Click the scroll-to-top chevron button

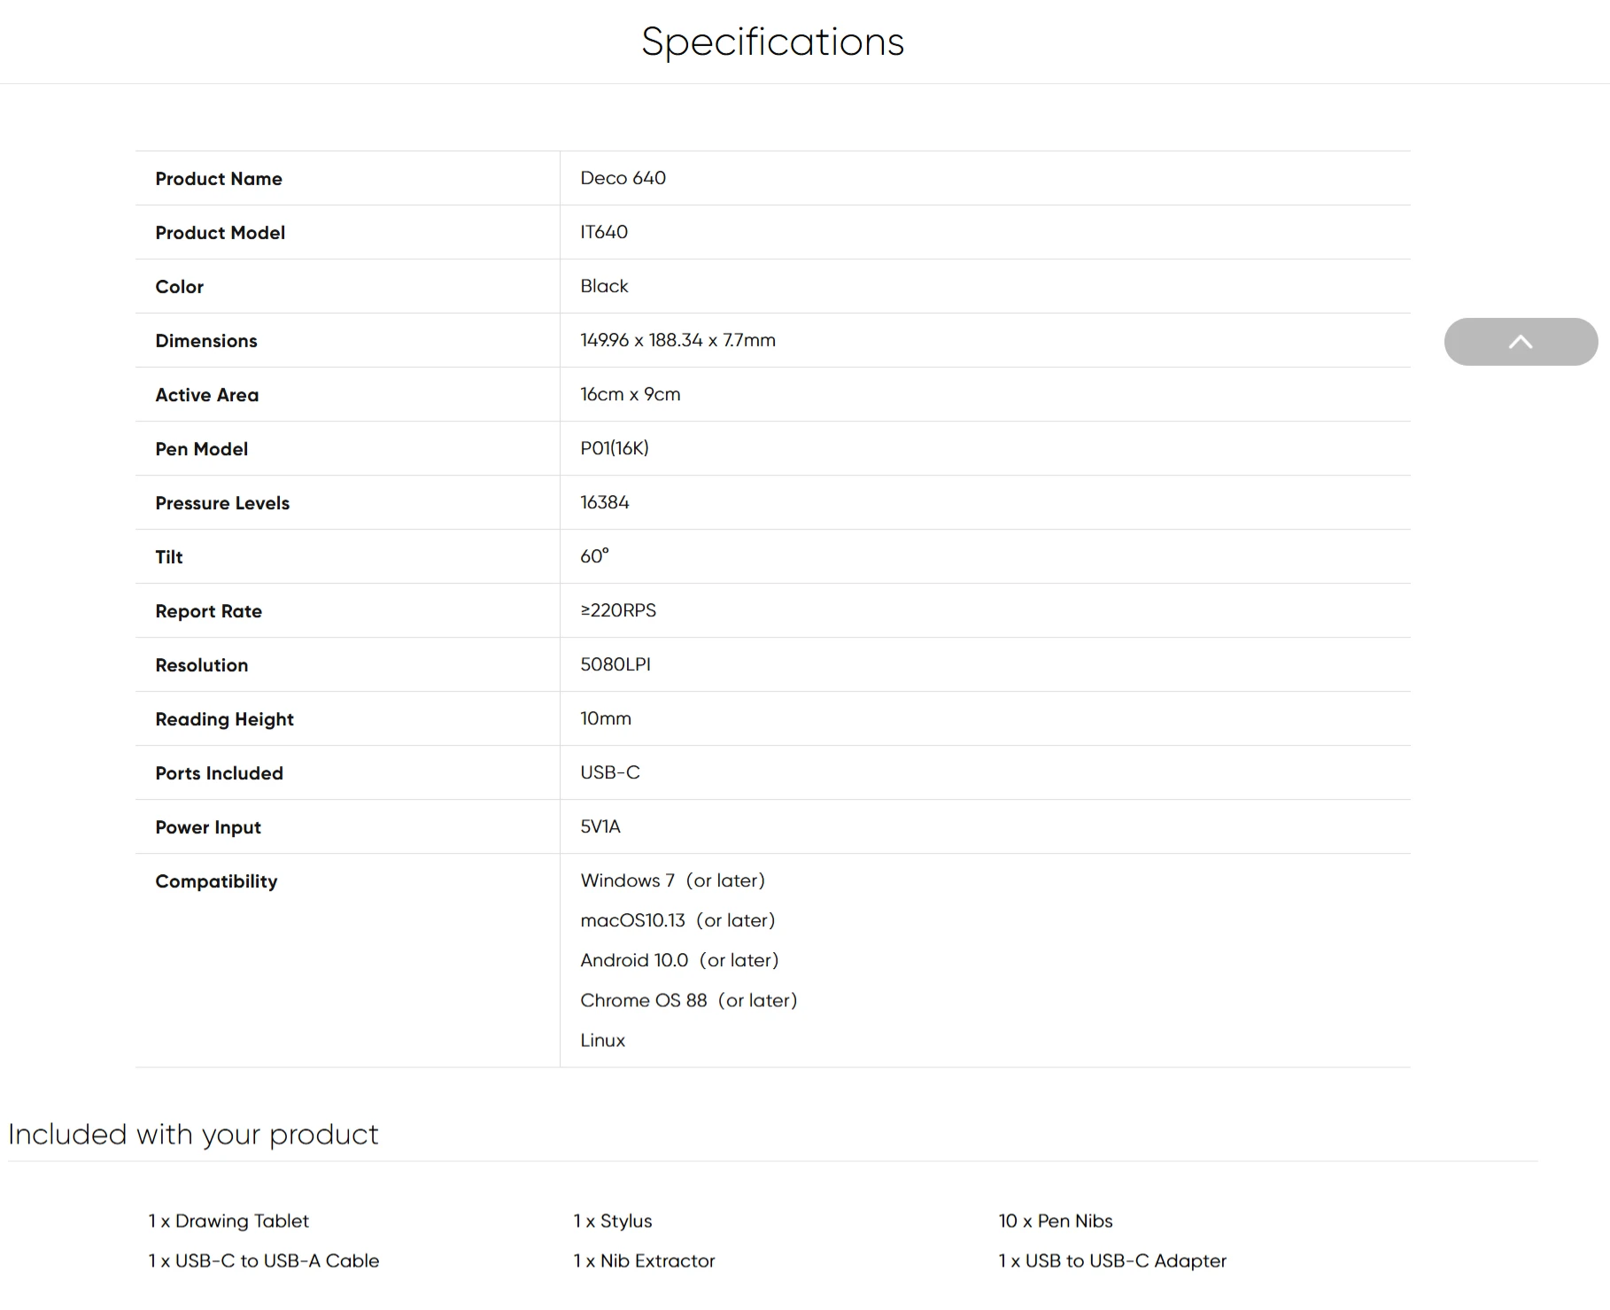click(x=1521, y=342)
